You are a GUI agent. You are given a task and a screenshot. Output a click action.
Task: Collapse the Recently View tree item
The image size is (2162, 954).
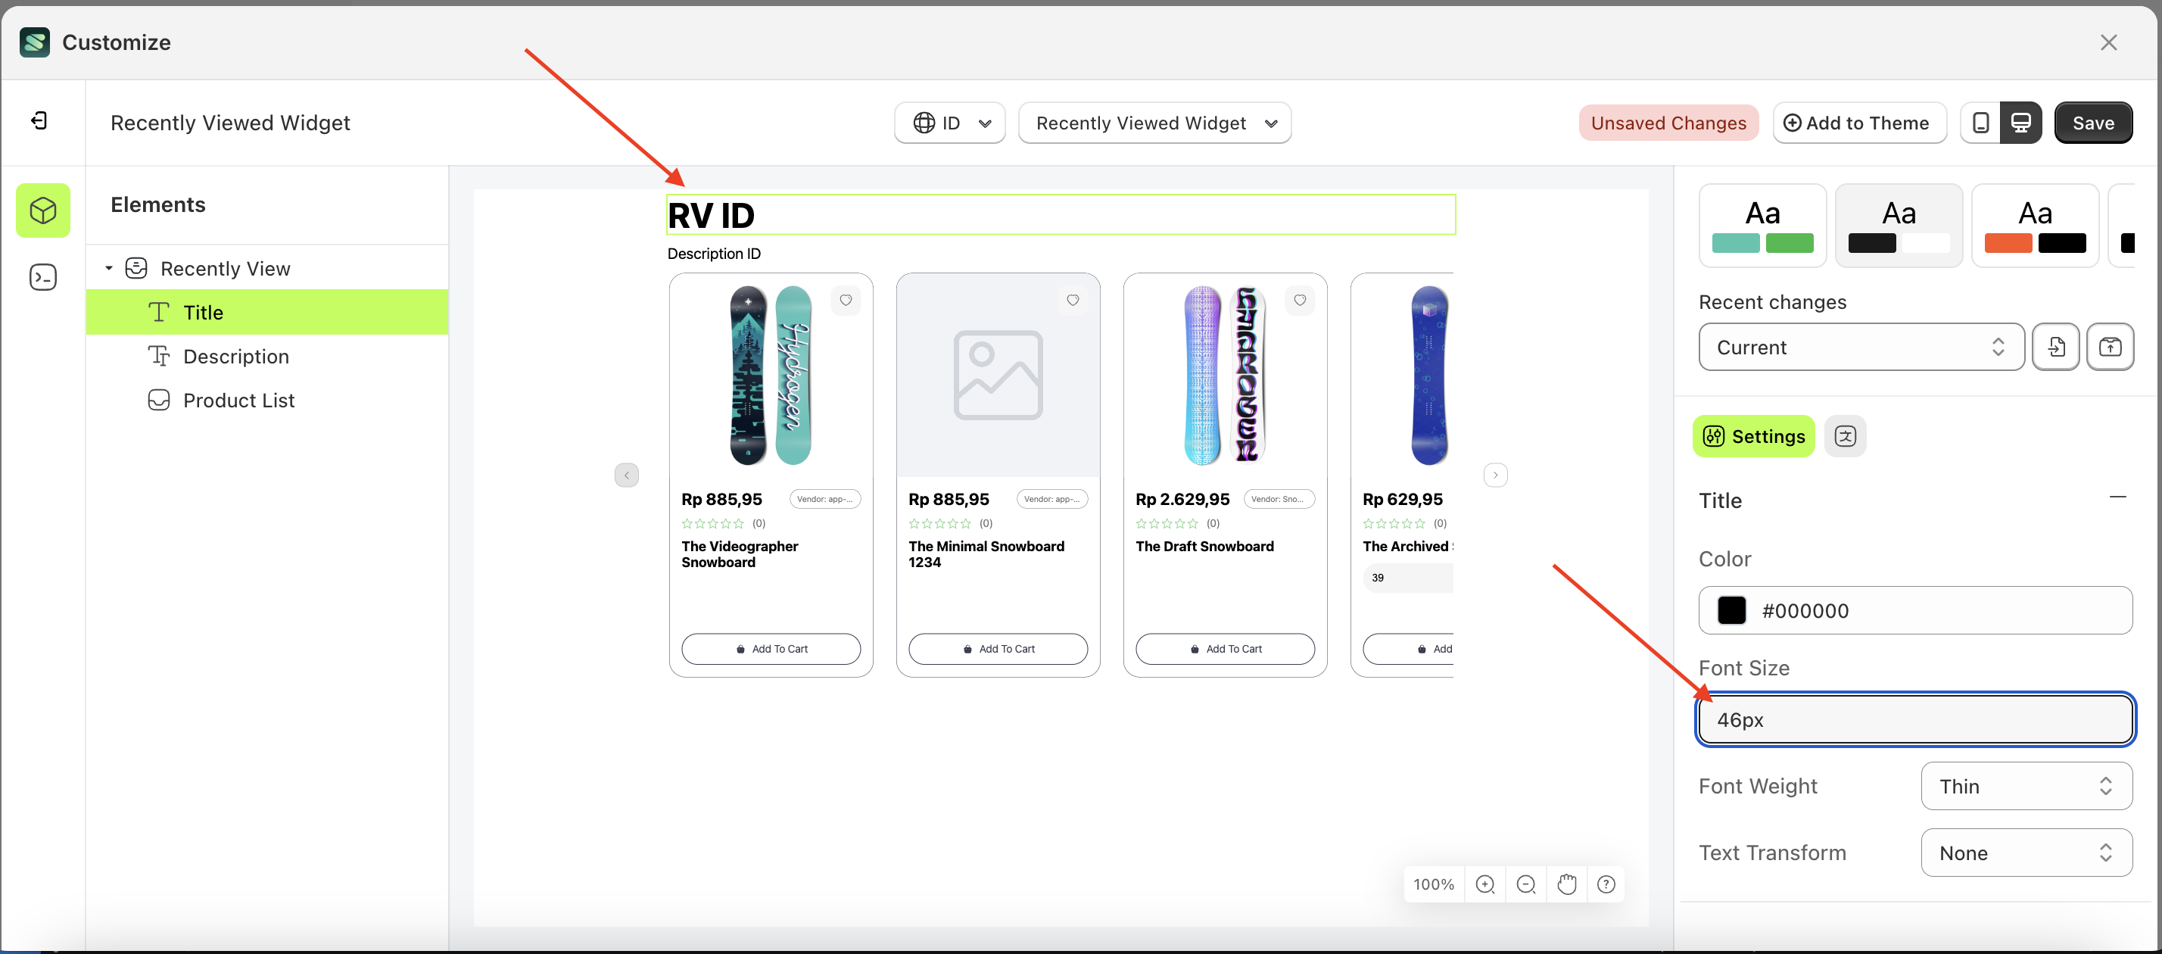tap(108, 267)
